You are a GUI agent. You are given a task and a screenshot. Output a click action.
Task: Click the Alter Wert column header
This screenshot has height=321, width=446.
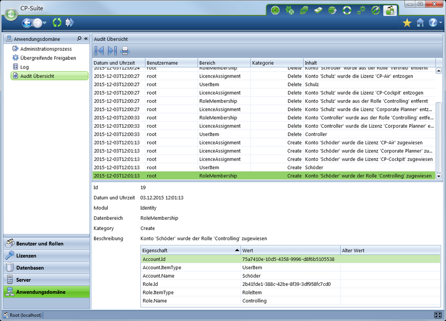coord(390,251)
